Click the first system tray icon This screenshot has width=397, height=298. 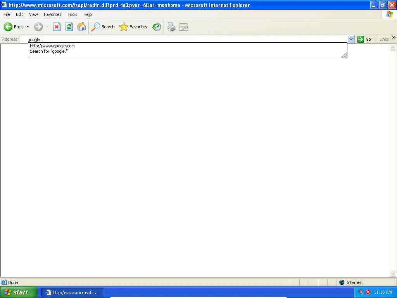tap(361, 292)
